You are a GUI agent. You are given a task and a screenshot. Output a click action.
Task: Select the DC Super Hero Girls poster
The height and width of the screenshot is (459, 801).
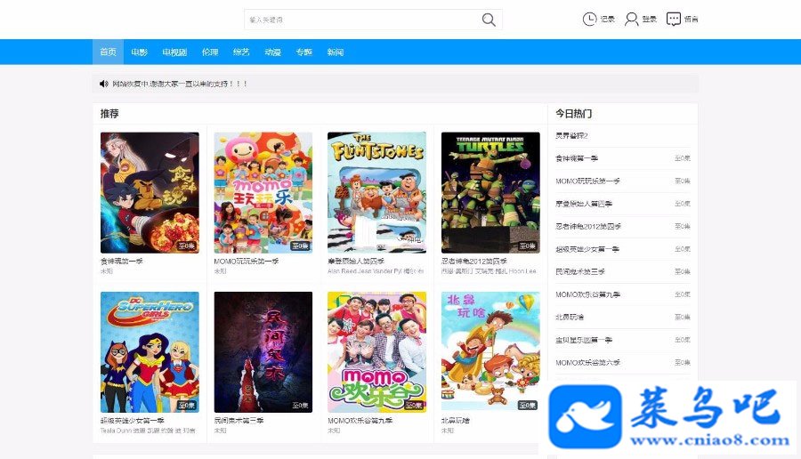pos(150,351)
